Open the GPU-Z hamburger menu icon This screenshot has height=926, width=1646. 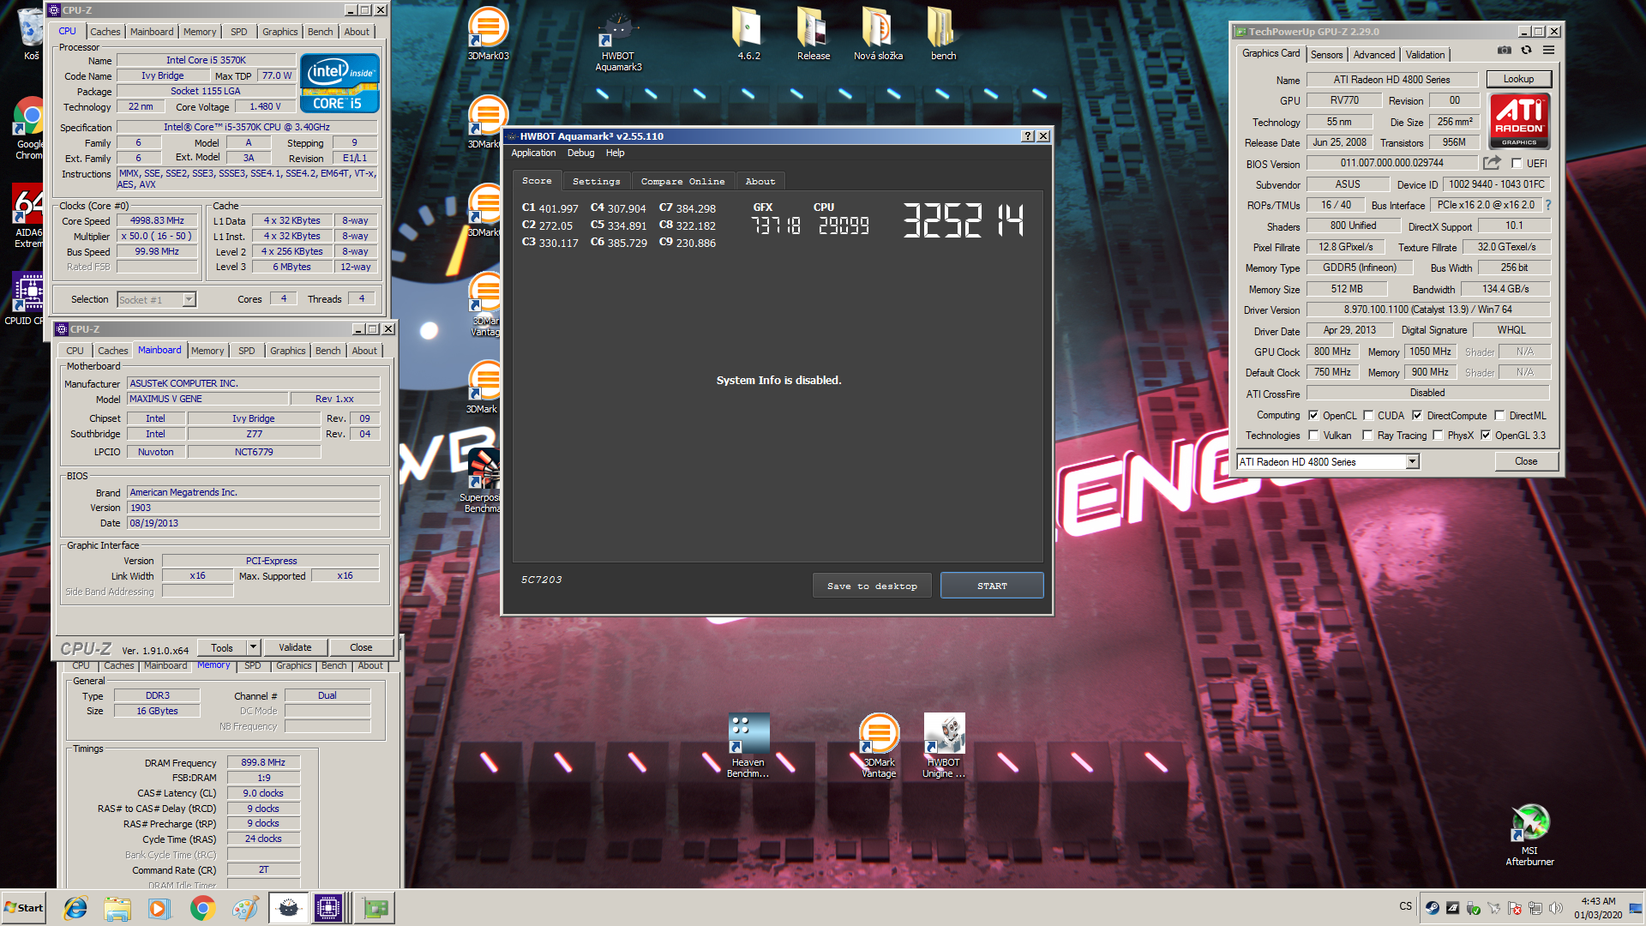1549,51
